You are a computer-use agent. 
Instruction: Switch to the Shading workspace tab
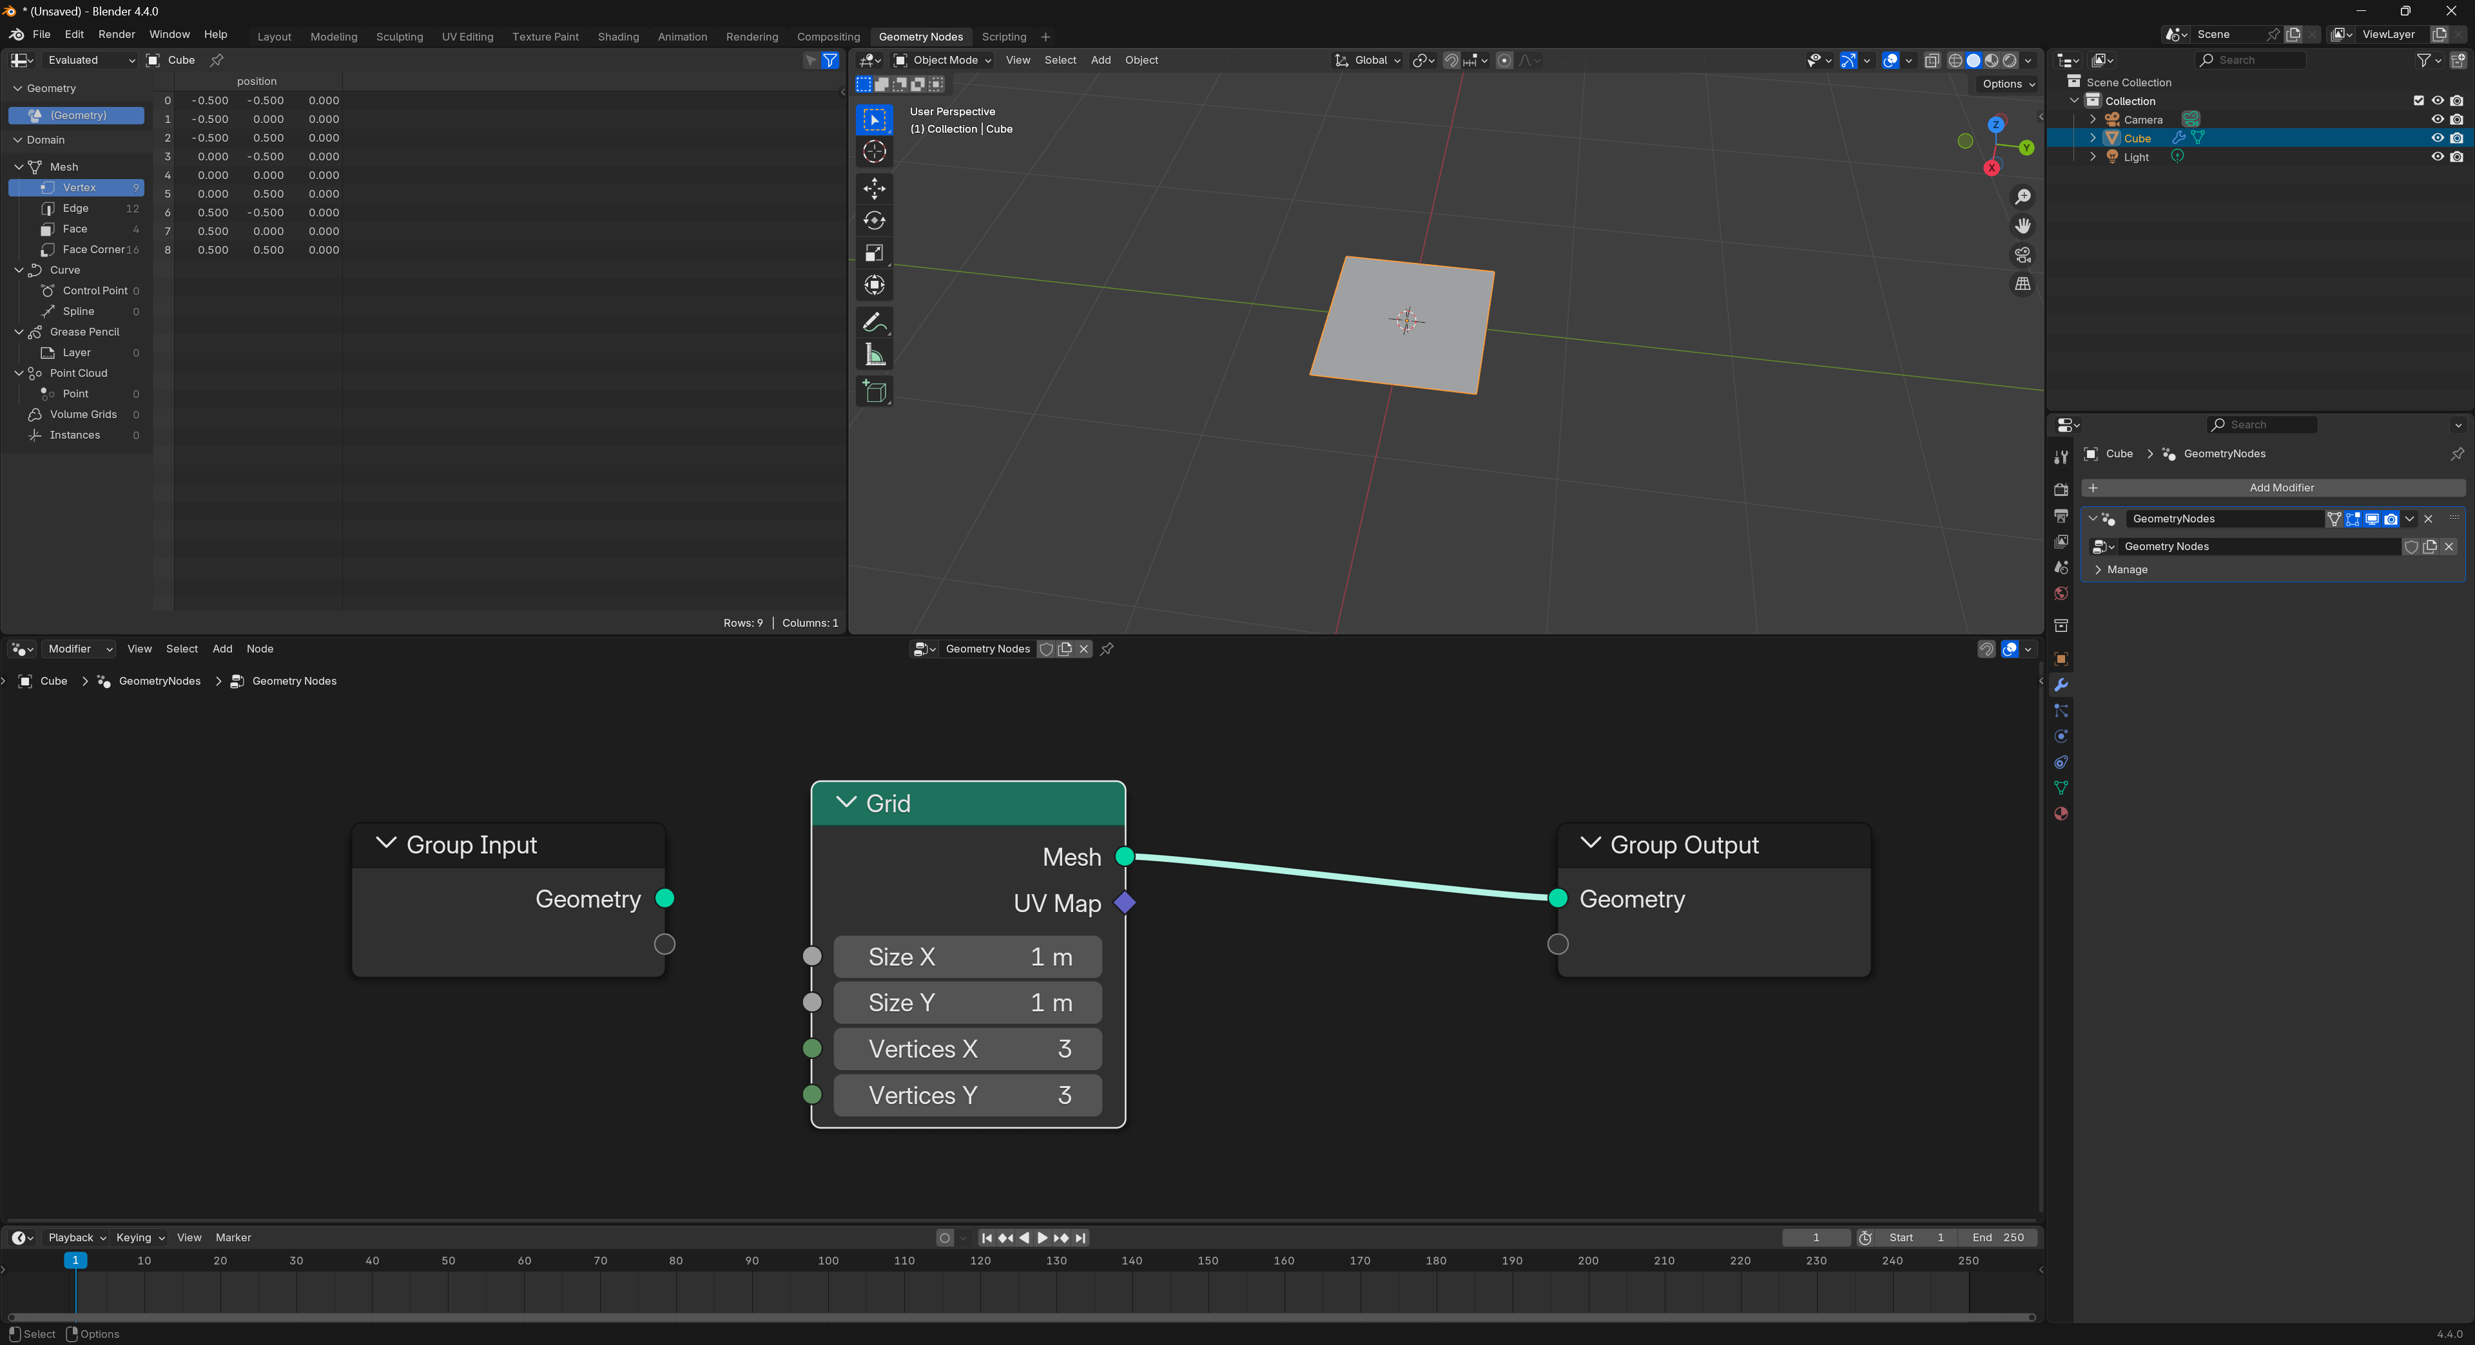click(618, 37)
